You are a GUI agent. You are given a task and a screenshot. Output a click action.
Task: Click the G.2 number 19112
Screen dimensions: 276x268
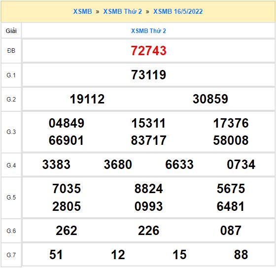tap(87, 99)
